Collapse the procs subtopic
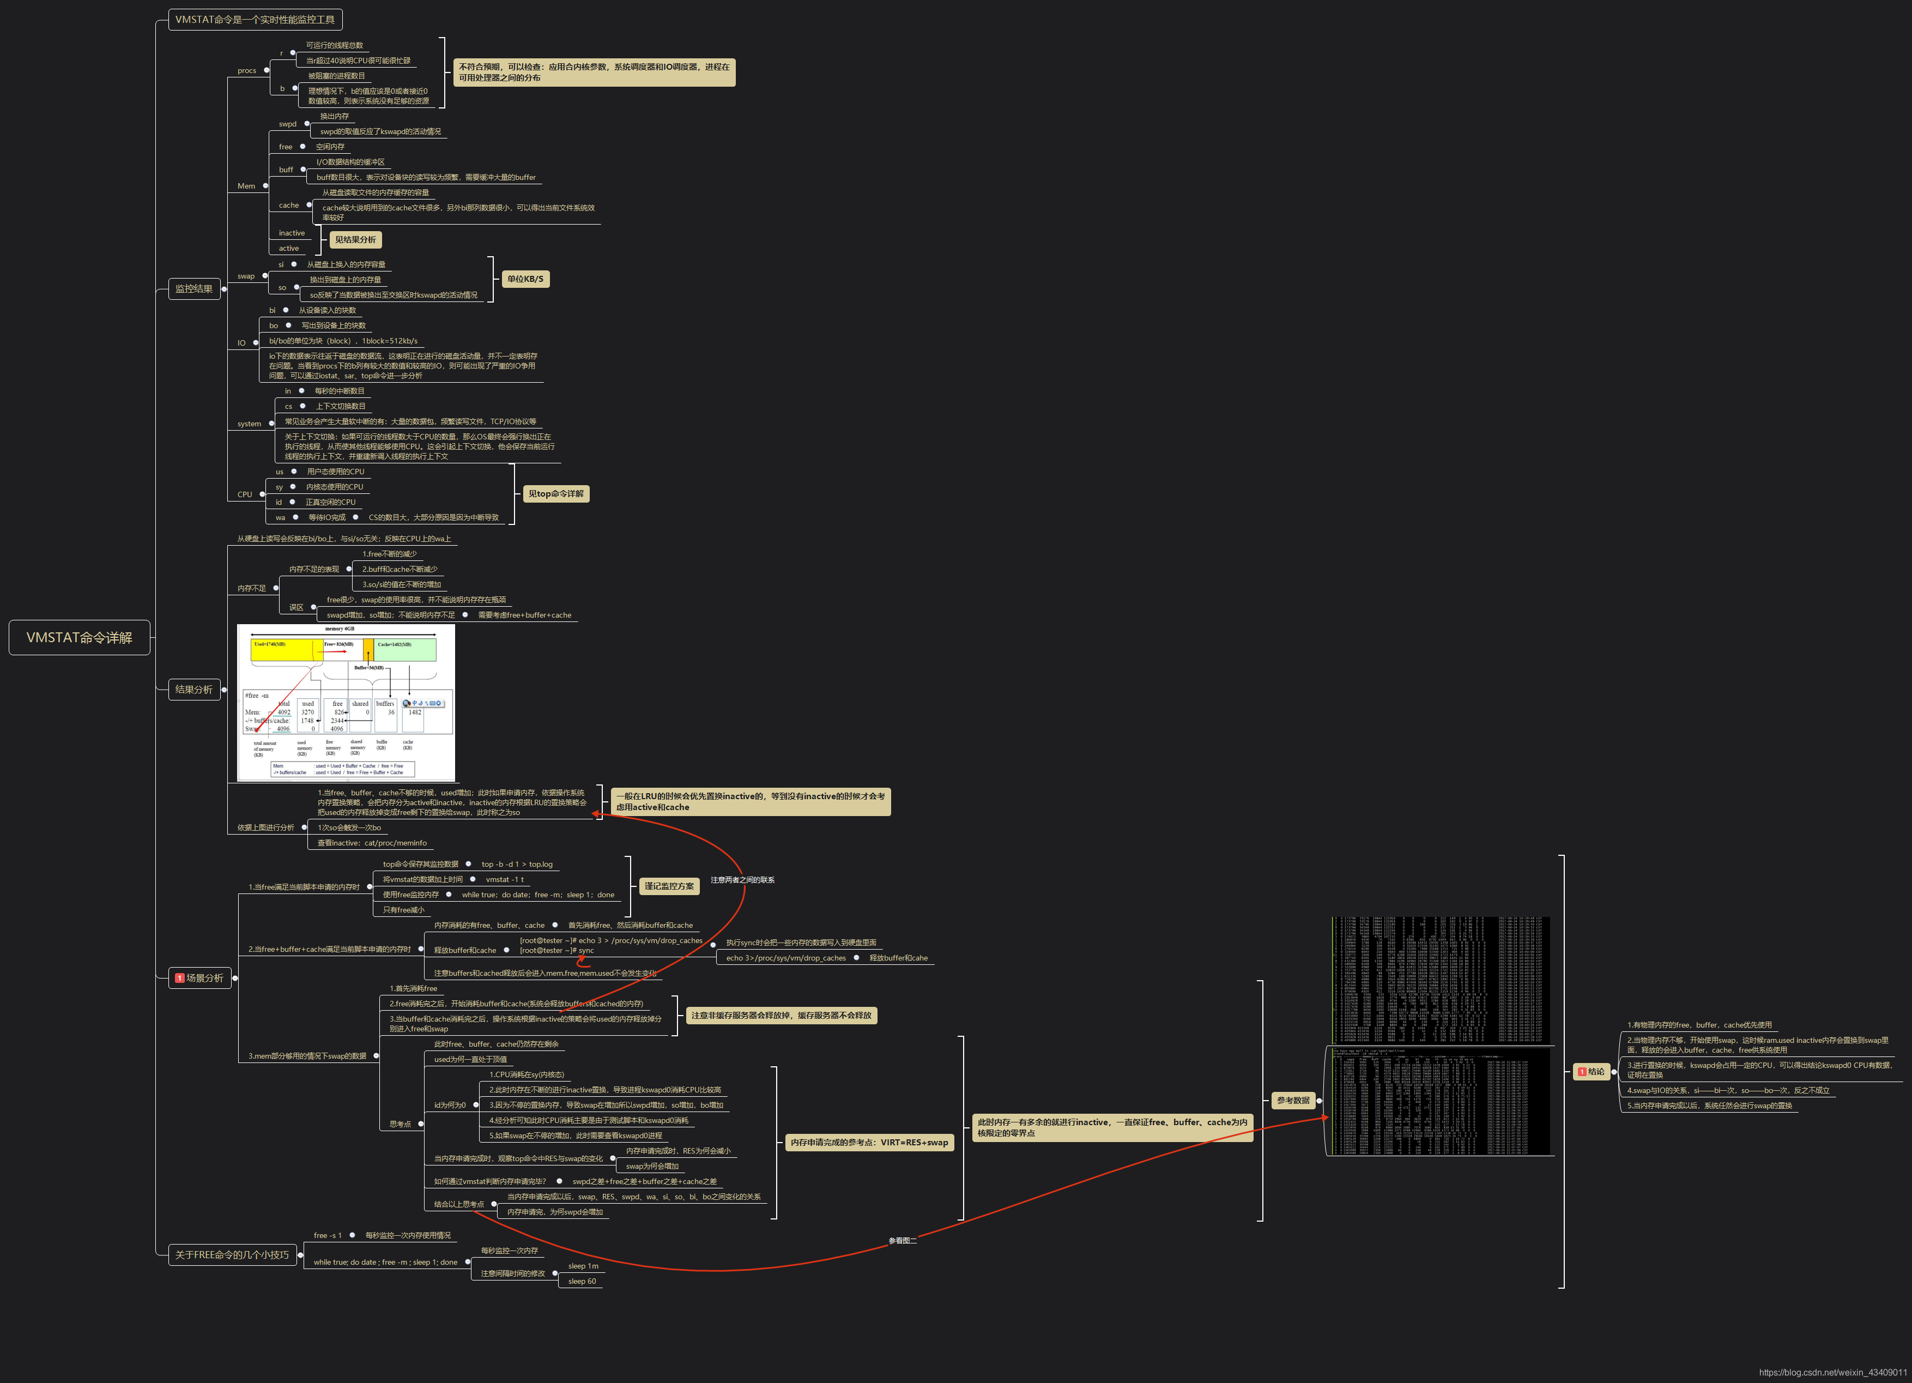Viewport: 1912px width, 1383px height. (x=267, y=70)
